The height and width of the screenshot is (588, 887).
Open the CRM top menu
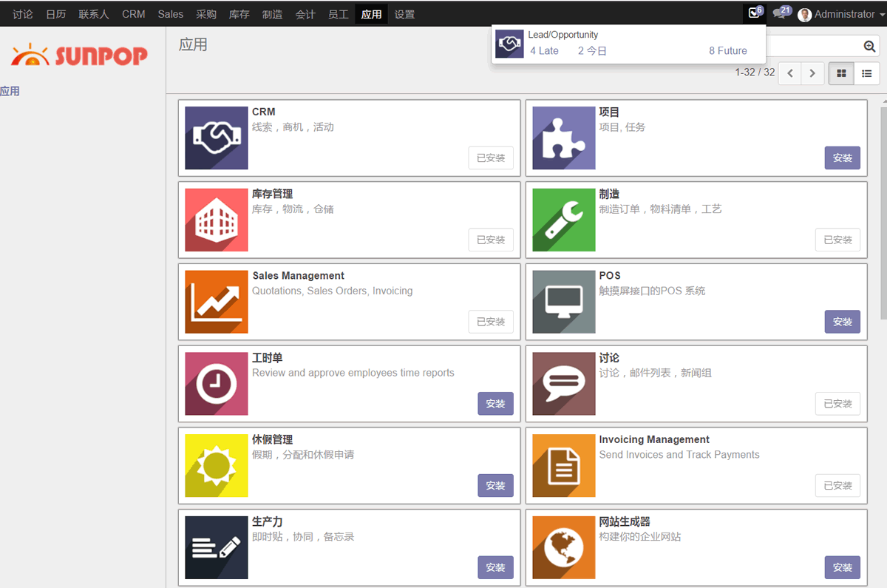tap(134, 14)
